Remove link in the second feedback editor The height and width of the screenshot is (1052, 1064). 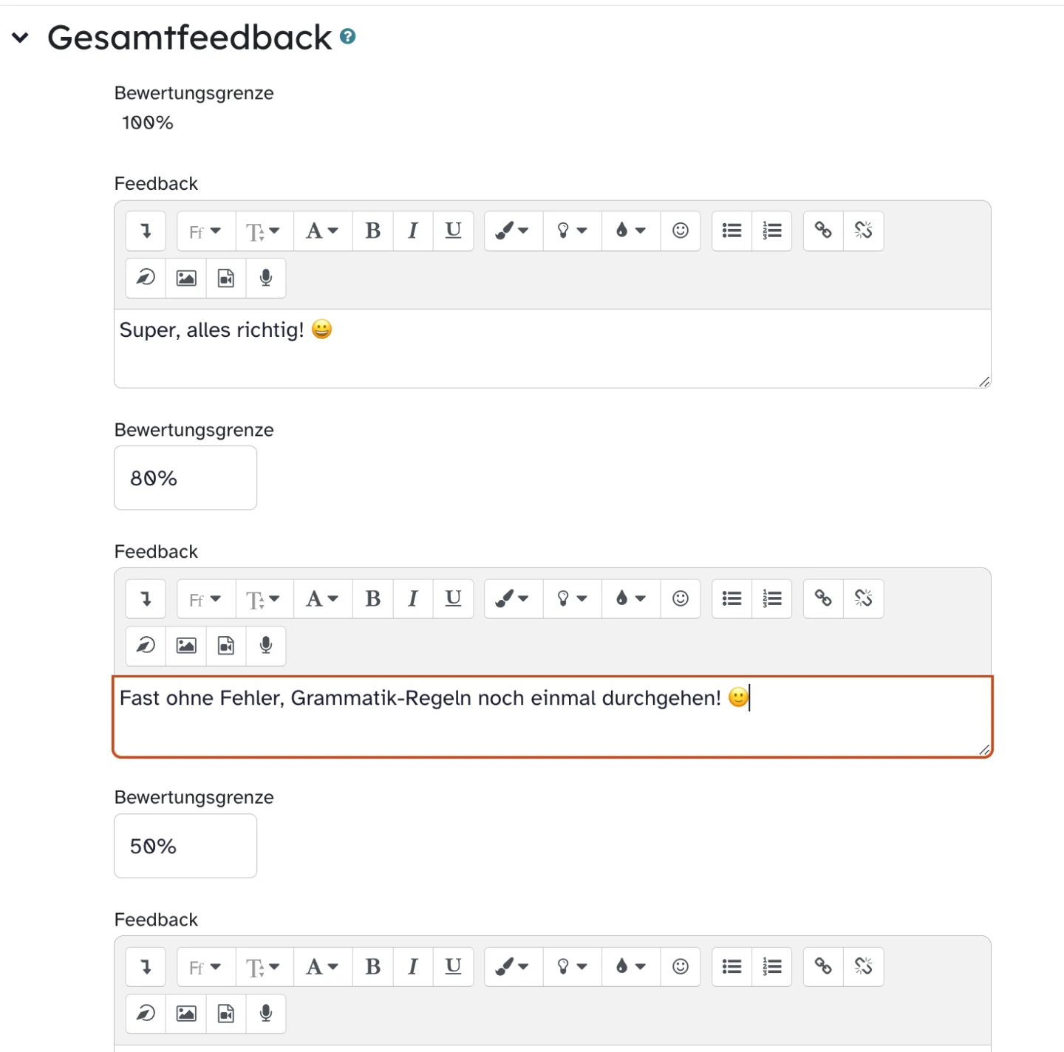[863, 598]
